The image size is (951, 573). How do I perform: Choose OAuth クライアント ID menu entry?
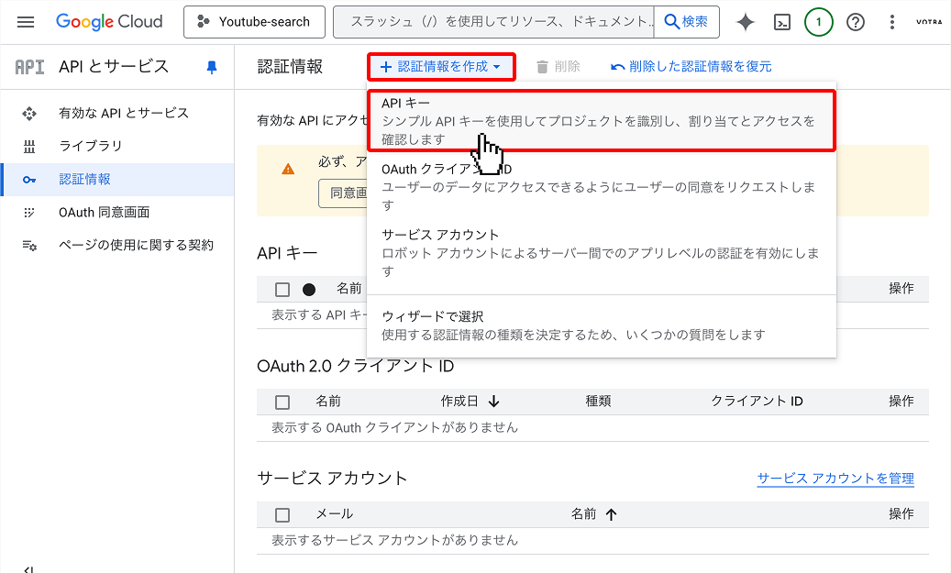click(601, 187)
